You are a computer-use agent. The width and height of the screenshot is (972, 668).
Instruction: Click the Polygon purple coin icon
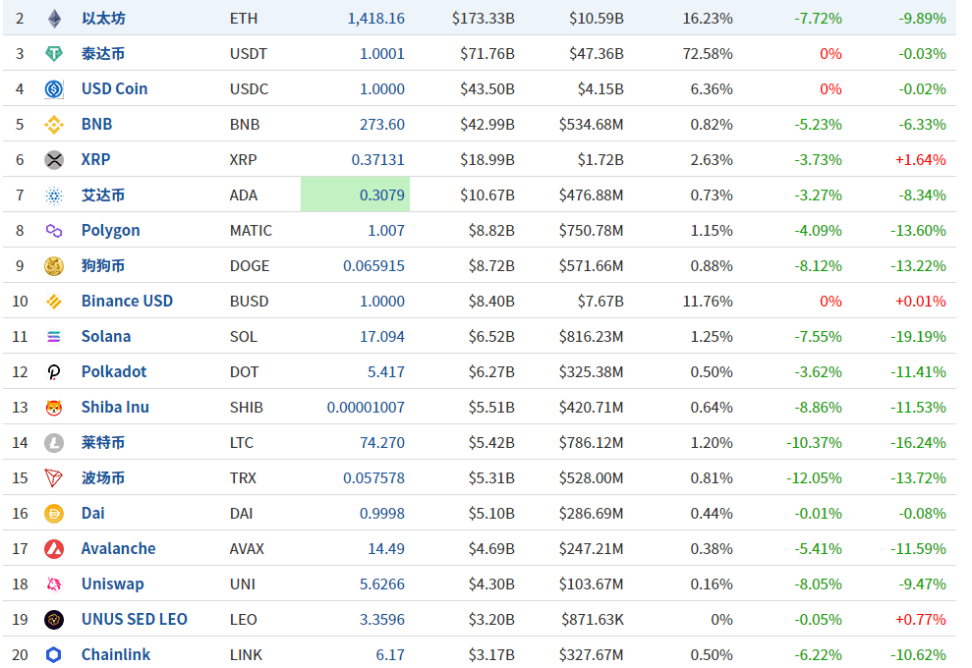click(x=54, y=230)
